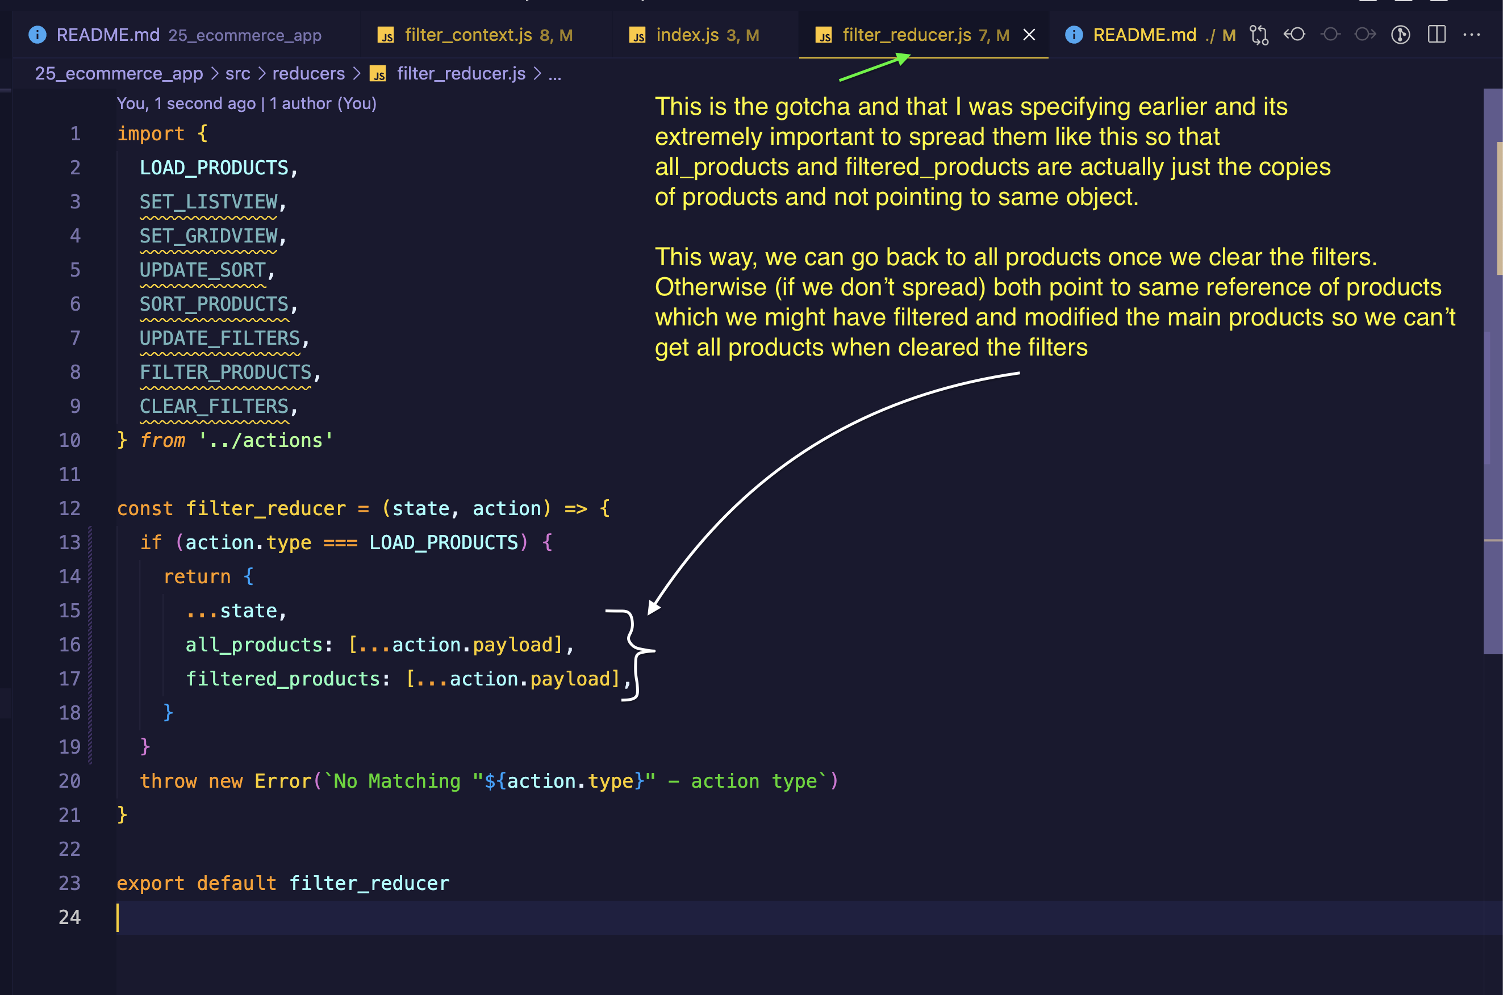Expand 25_ecommerce_app breadcrumb folder
The width and height of the screenshot is (1503, 995).
click(x=119, y=74)
